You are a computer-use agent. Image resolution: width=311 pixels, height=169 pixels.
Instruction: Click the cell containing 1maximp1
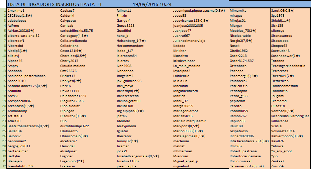(x=16, y=11)
